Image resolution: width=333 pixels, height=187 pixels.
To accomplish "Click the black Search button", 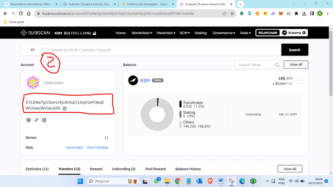I will coord(294,50).
